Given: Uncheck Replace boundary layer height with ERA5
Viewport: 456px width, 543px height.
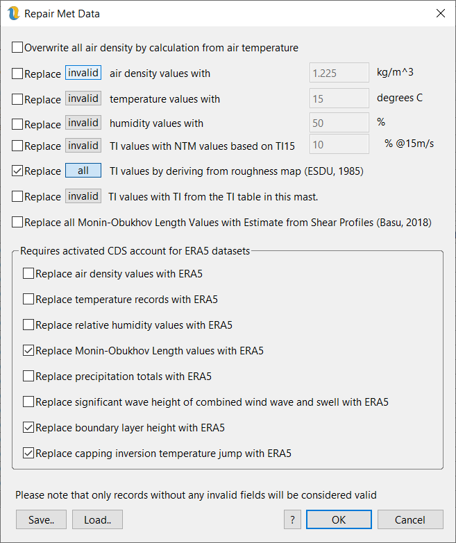Looking at the screenshot, I should tap(28, 428).
